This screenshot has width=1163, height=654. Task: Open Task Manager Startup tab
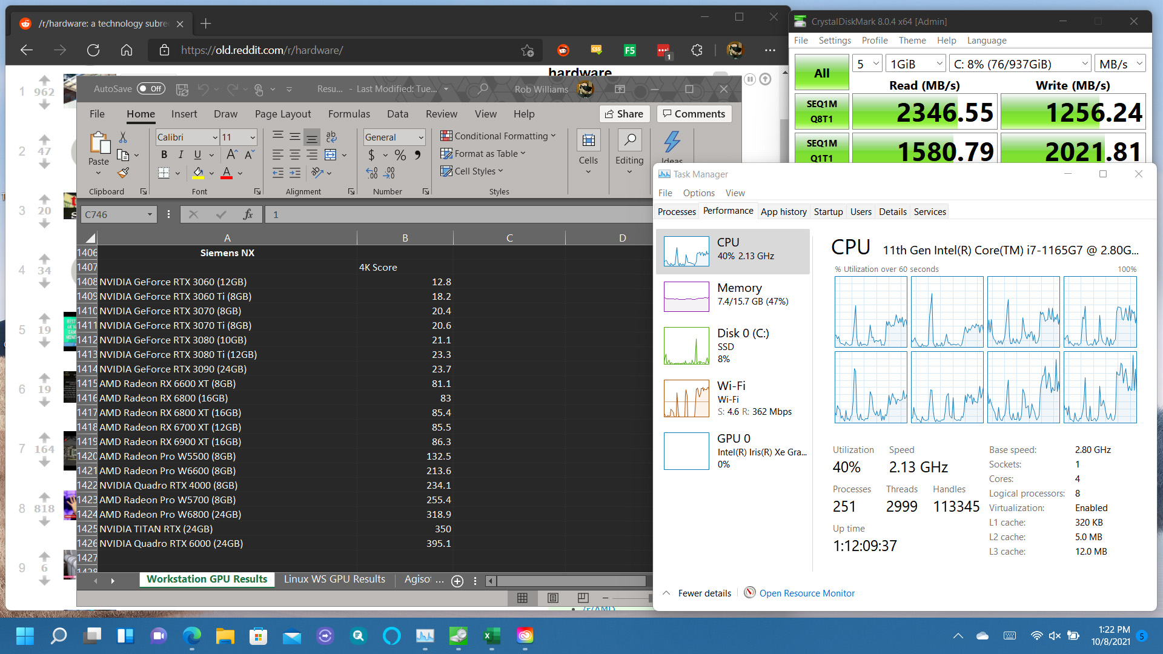click(828, 211)
